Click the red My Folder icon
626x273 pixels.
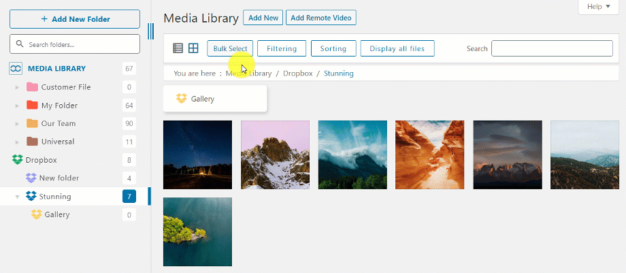point(32,106)
